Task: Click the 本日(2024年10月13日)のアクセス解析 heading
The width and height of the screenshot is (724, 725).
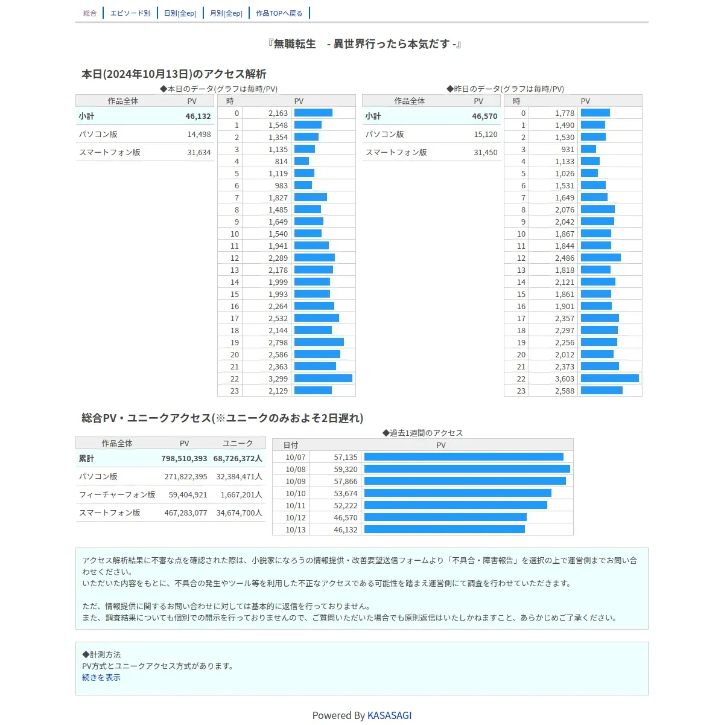Action: click(x=174, y=74)
